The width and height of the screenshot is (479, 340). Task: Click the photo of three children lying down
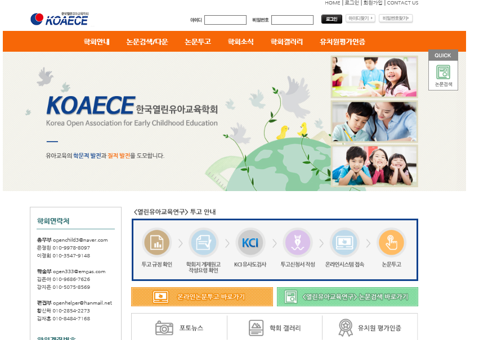374,166
